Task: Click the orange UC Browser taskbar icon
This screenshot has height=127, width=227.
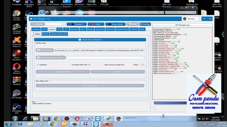Action: pos(63,124)
